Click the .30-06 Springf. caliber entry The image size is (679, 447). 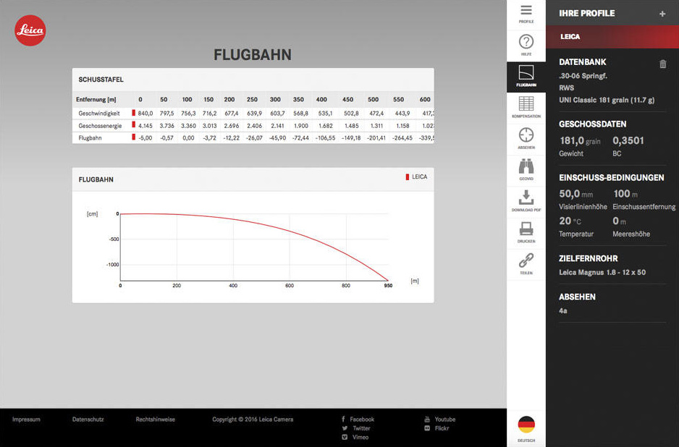(x=583, y=76)
